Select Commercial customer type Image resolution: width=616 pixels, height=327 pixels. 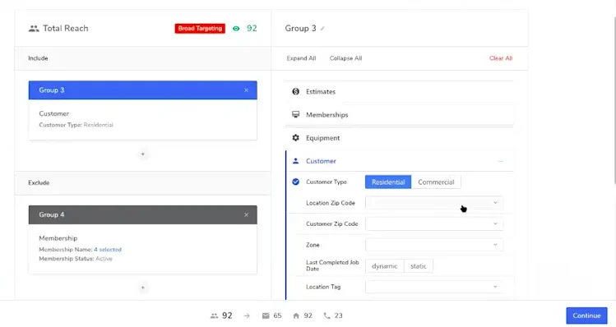coord(436,182)
